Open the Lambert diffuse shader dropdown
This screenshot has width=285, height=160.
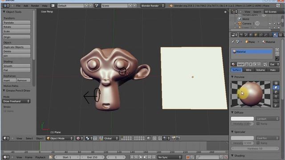pyautogui.click(x=267, y=119)
